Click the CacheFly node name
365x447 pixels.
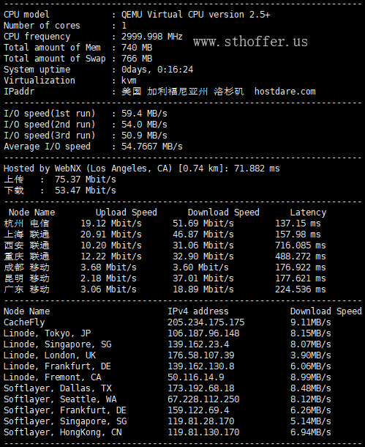tap(24, 322)
